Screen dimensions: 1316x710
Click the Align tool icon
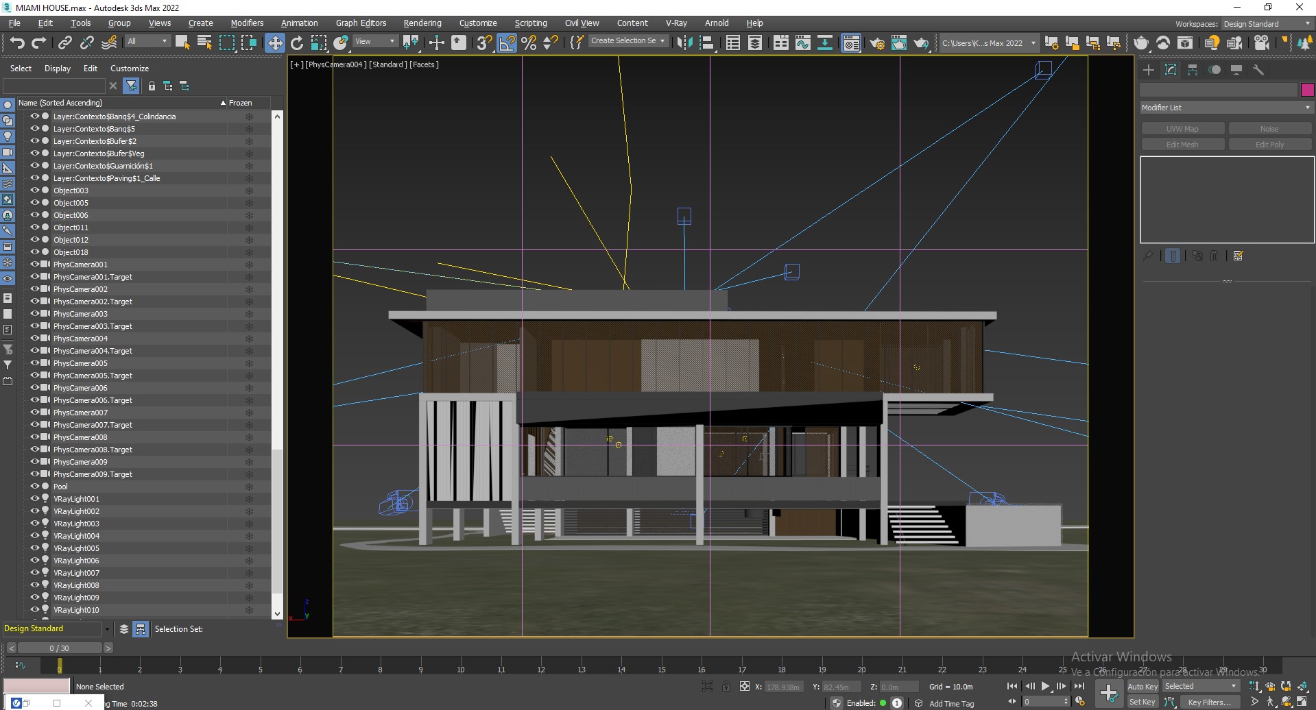[707, 43]
